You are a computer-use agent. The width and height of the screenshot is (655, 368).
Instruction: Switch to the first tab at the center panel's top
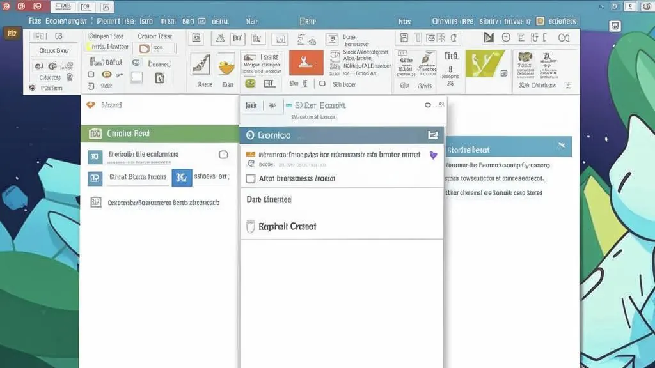coord(251,105)
